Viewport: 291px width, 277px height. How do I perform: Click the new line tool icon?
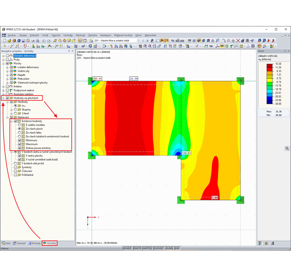12,46
